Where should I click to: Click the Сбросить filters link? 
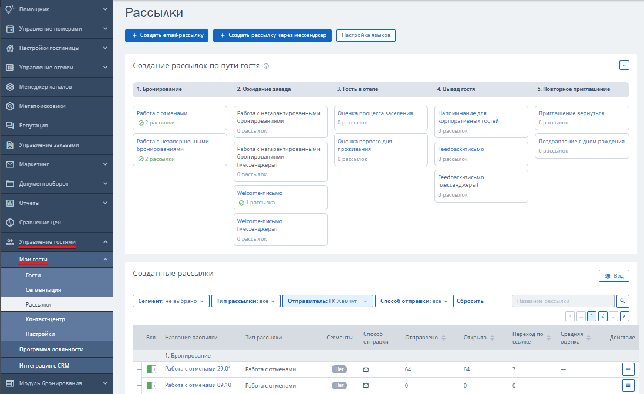[x=470, y=301]
